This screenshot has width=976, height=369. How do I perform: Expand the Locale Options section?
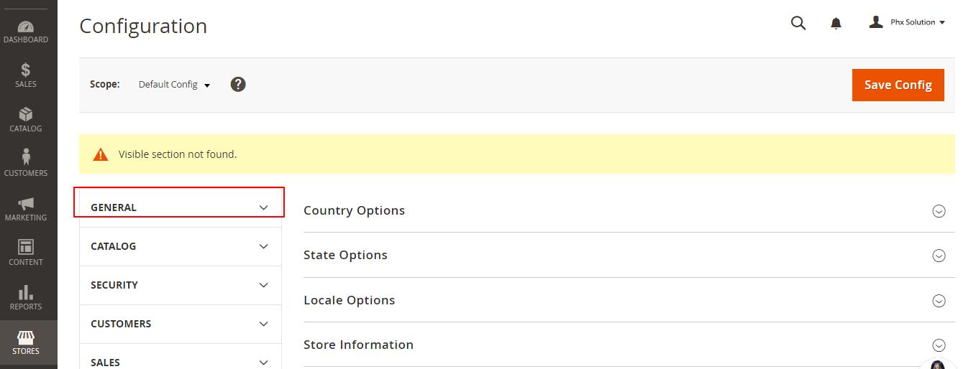coord(939,301)
